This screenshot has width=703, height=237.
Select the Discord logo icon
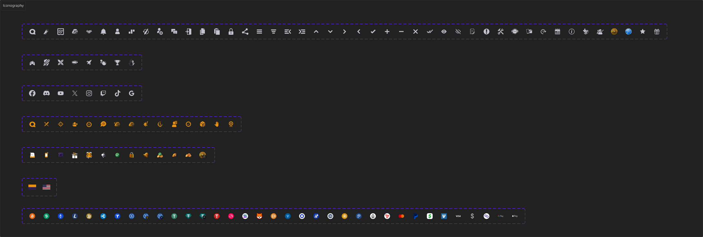tap(46, 93)
